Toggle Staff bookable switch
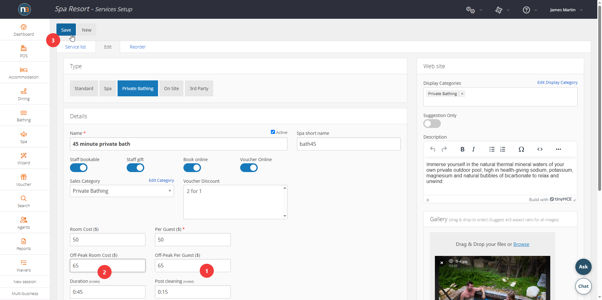The image size is (602, 300). [79, 168]
